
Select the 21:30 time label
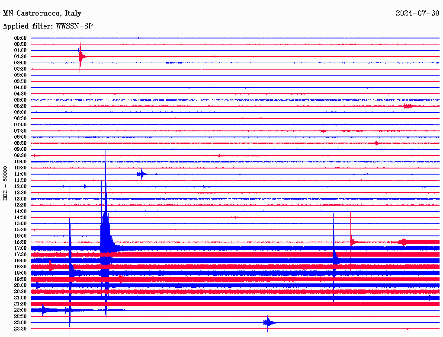tap(20, 304)
